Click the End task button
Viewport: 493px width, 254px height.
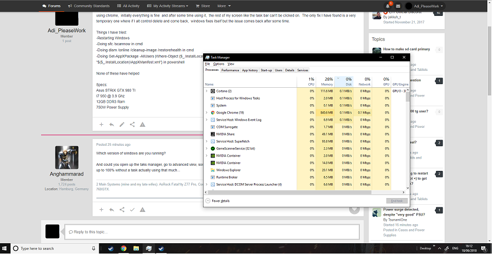397,201
